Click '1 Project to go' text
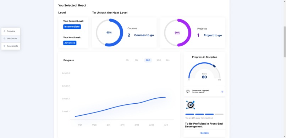 click(210, 35)
